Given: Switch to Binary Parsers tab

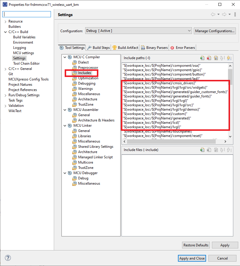Looking at the screenshot, I should pyautogui.click(x=154, y=48).
